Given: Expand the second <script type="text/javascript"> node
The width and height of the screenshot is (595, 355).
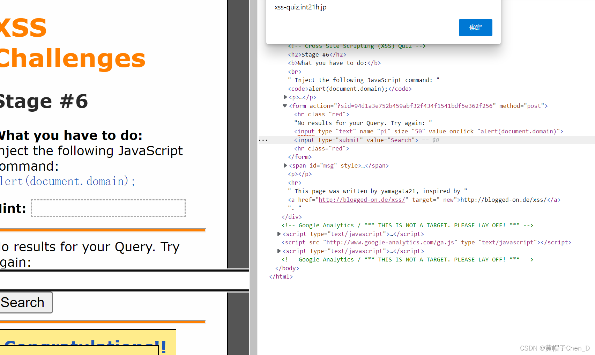Looking at the screenshot, I should tap(279, 251).
